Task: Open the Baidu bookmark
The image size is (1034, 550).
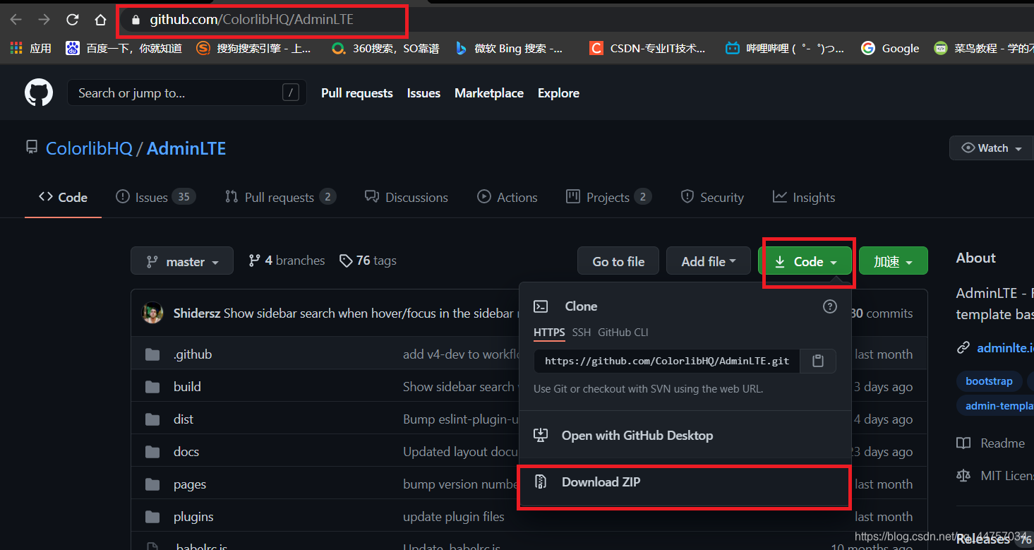Action: click(x=123, y=48)
